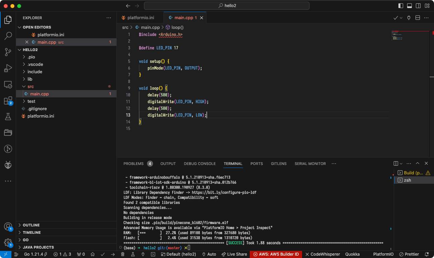434x258 pixels.
Task: Switch to GITLENS panel tab
Action: 279,164
